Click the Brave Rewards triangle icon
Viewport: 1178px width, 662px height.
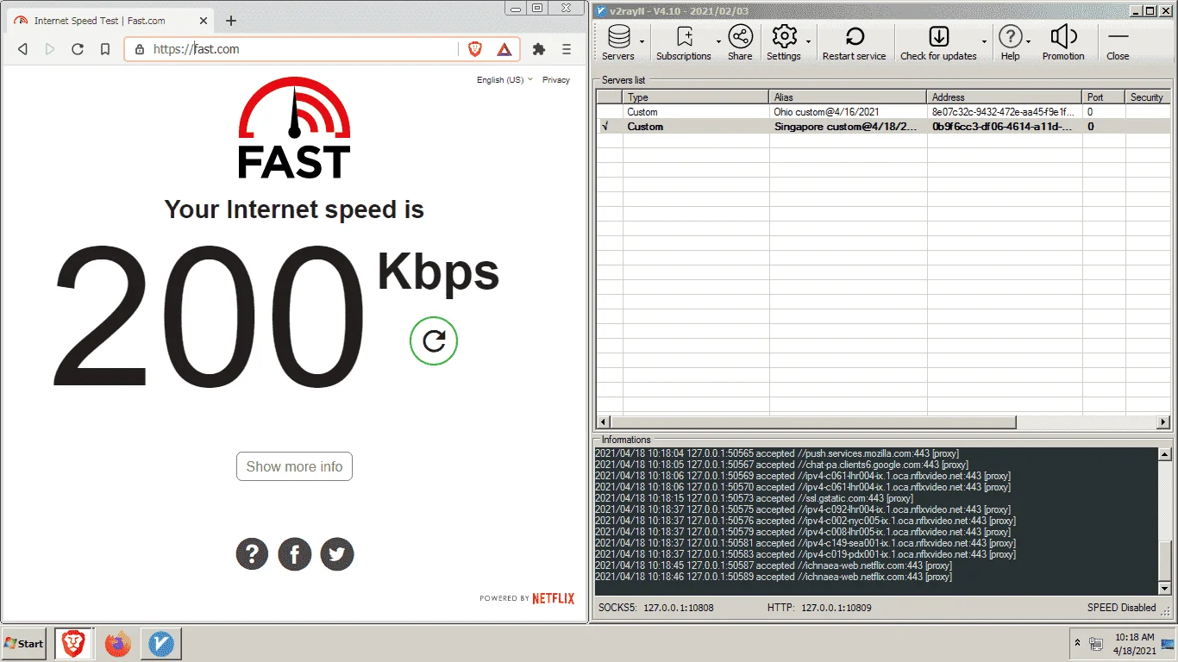point(504,49)
